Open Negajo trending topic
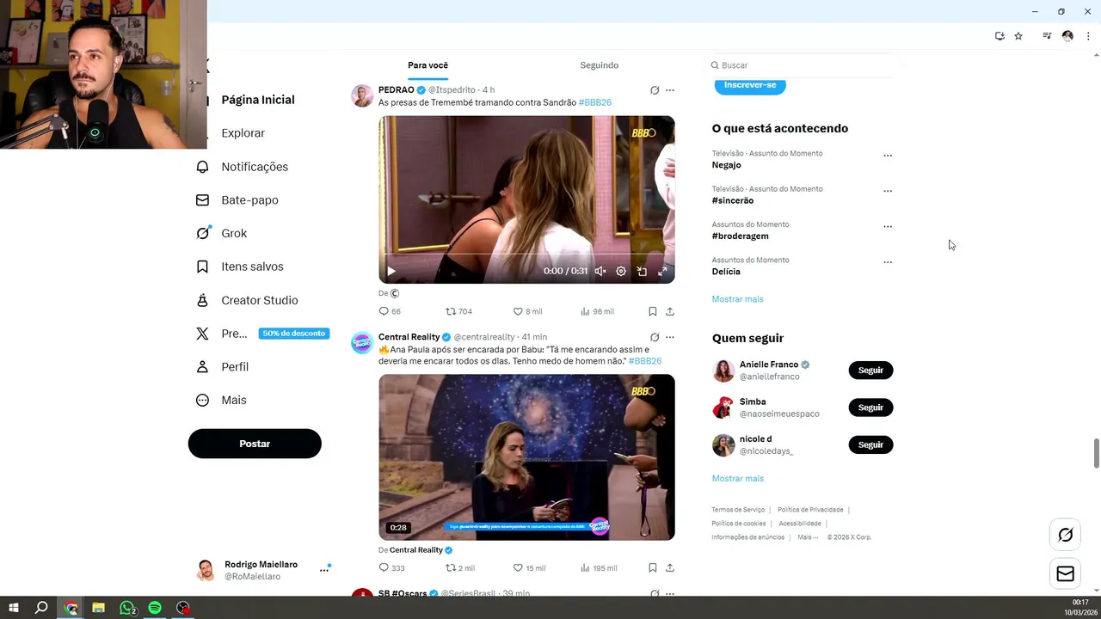The image size is (1101, 619). [x=726, y=165]
